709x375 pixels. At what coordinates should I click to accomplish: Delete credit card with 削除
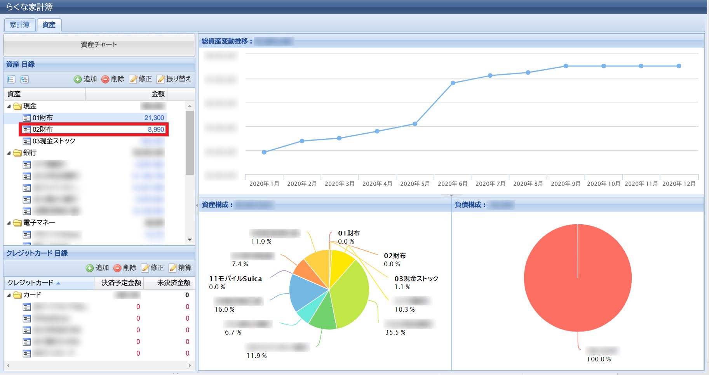click(x=125, y=268)
